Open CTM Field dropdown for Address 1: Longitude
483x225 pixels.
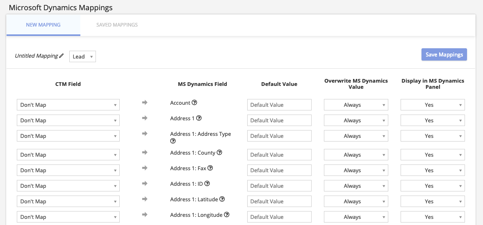(68, 217)
